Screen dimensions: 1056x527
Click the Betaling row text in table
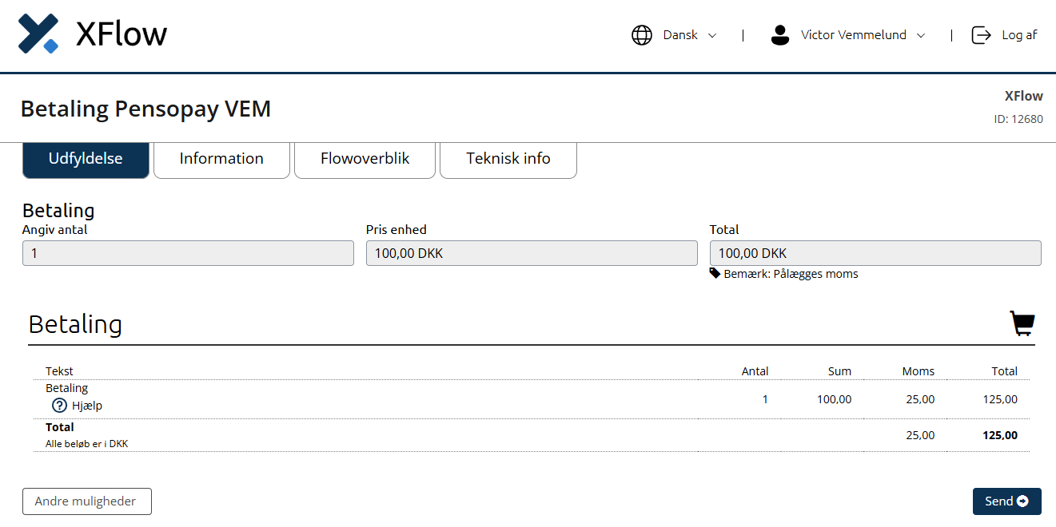click(66, 388)
